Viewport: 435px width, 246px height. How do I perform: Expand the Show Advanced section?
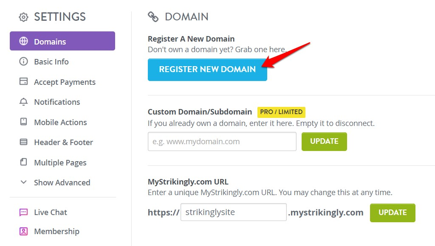[62, 182]
